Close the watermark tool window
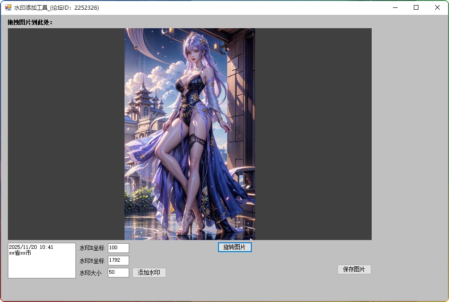Viewport: 449px width, 302px height. tap(437, 7)
